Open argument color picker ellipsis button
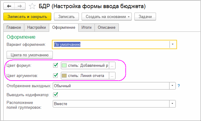The width and height of the screenshot is (201, 121). [112, 76]
